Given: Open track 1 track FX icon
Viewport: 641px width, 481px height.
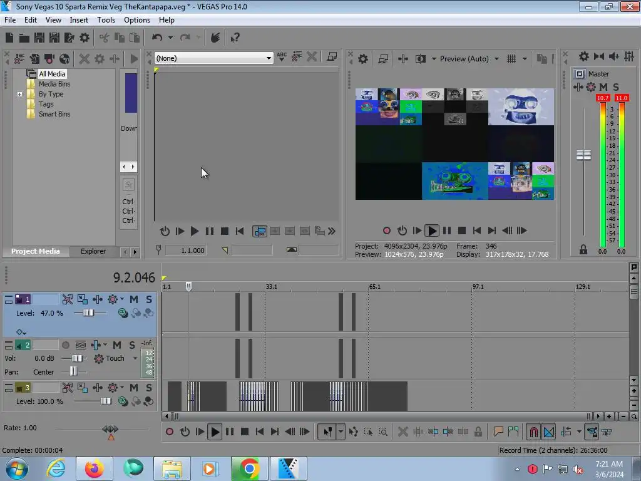Looking at the screenshot, I should pos(97,299).
